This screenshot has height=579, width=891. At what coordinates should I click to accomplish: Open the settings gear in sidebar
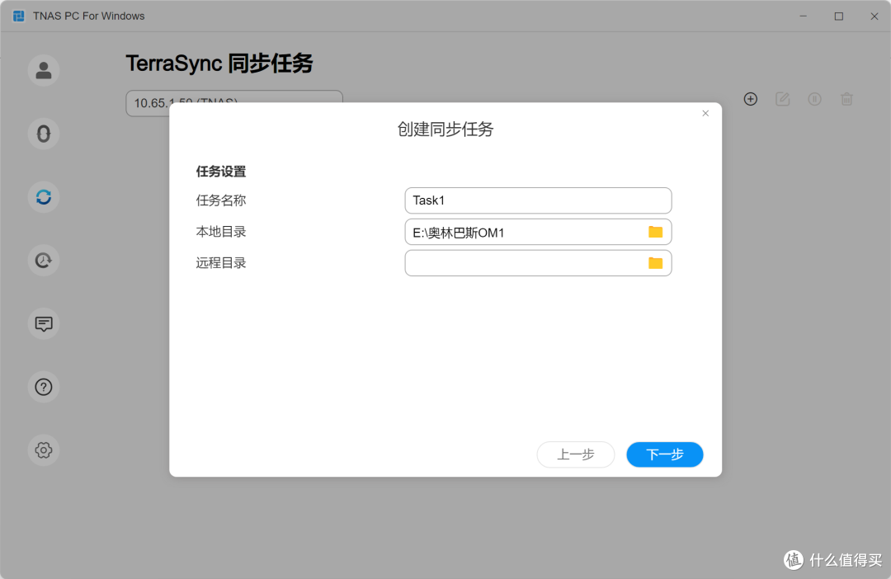pos(43,450)
